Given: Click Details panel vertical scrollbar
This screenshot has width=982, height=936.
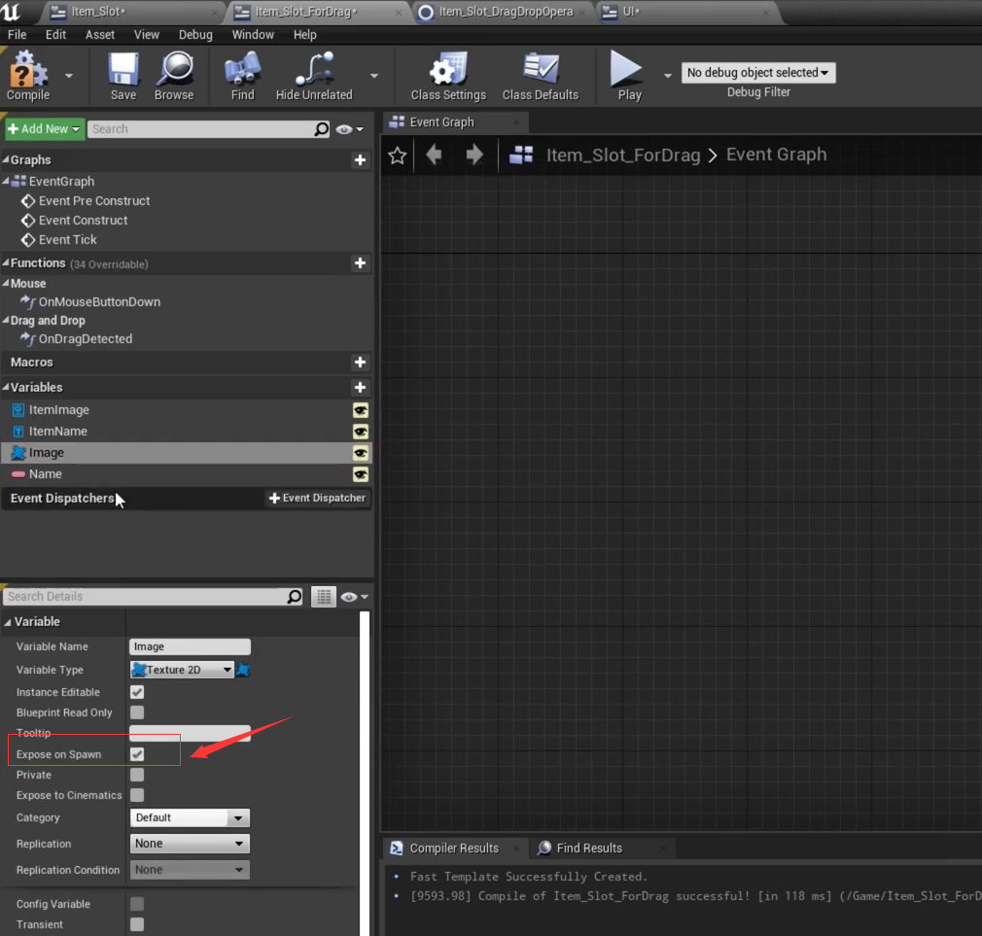Looking at the screenshot, I should 365,773.
